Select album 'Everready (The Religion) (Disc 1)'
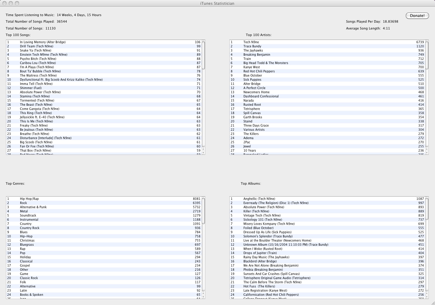This screenshot has height=305, width=435. [x=327, y=203]
